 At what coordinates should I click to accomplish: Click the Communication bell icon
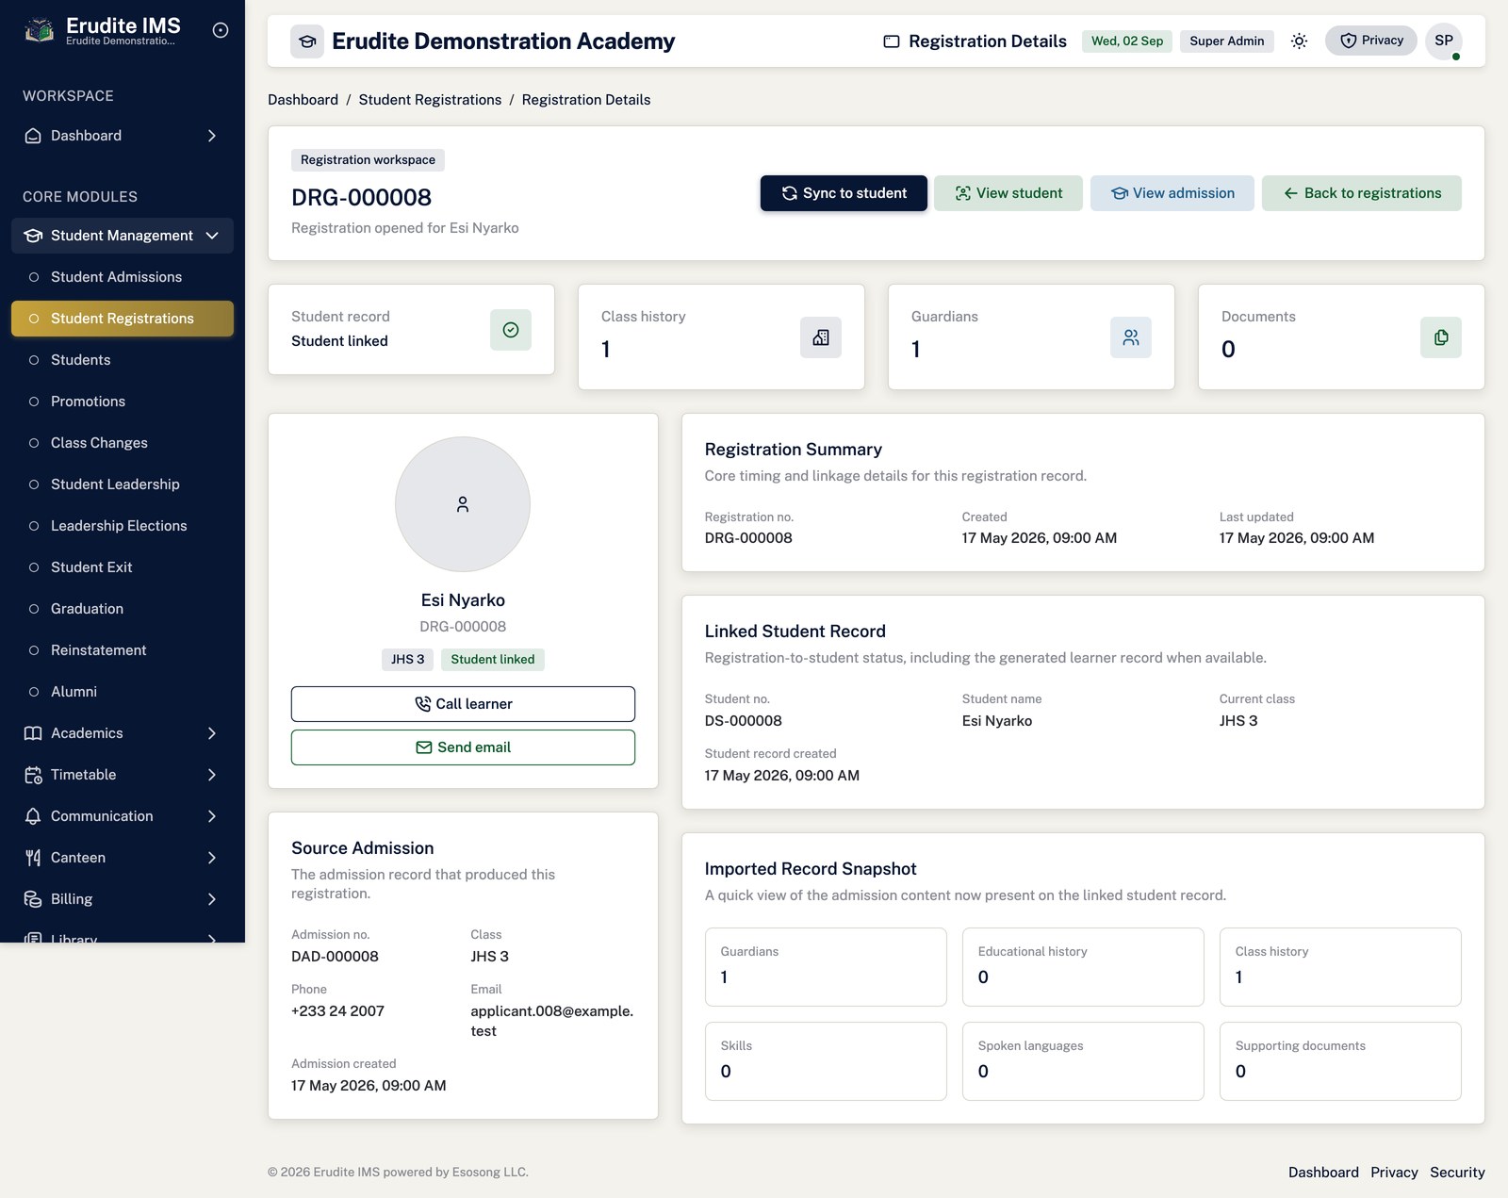(x=33, y=816)
